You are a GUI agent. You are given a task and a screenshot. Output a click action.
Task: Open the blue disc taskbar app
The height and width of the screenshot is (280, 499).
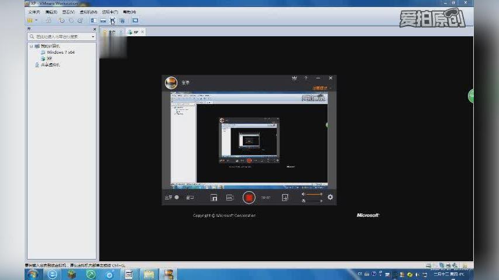tap(110, 274)
